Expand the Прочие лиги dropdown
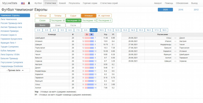The width and height of the screenshot is (203, 103). pyautogui.click(x=15, y=71)
